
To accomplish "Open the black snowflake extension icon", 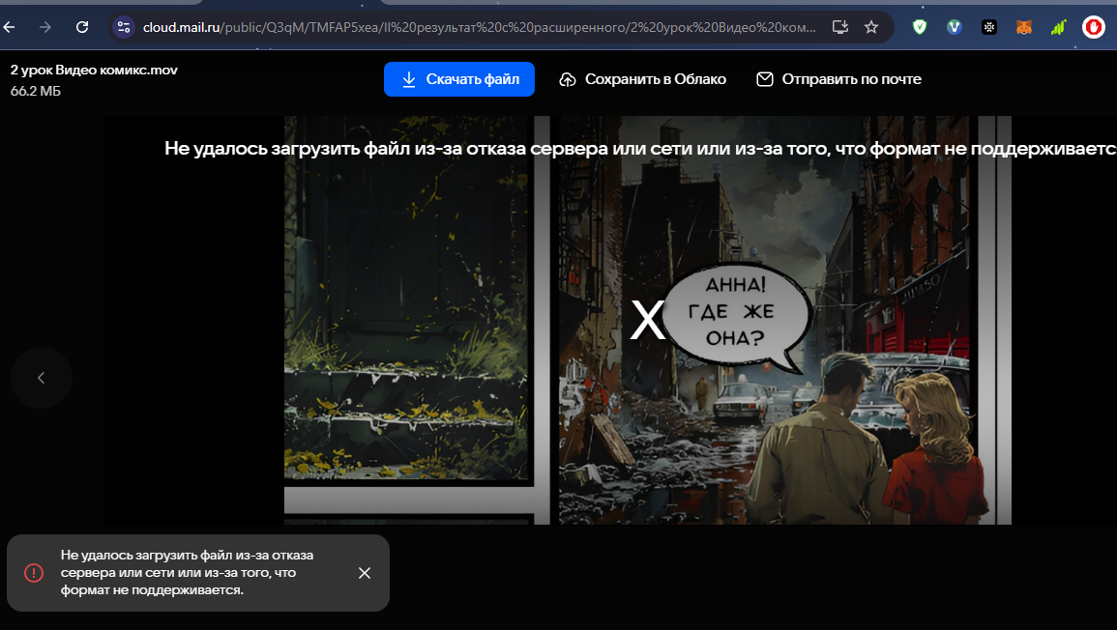I will coord(988,27).
